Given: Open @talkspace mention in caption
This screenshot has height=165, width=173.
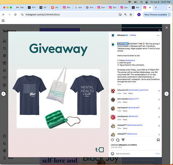Looking at the screenshot, I should pos(130,60).
